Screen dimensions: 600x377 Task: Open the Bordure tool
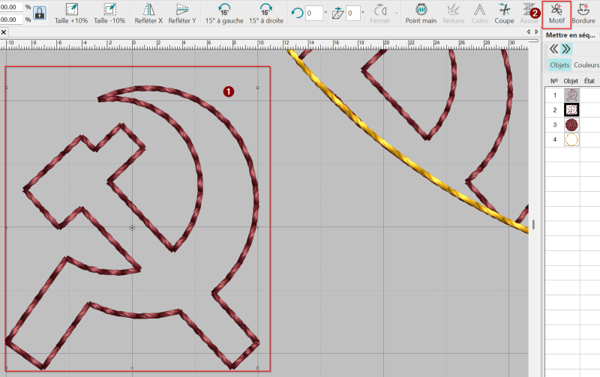point(583,13)
